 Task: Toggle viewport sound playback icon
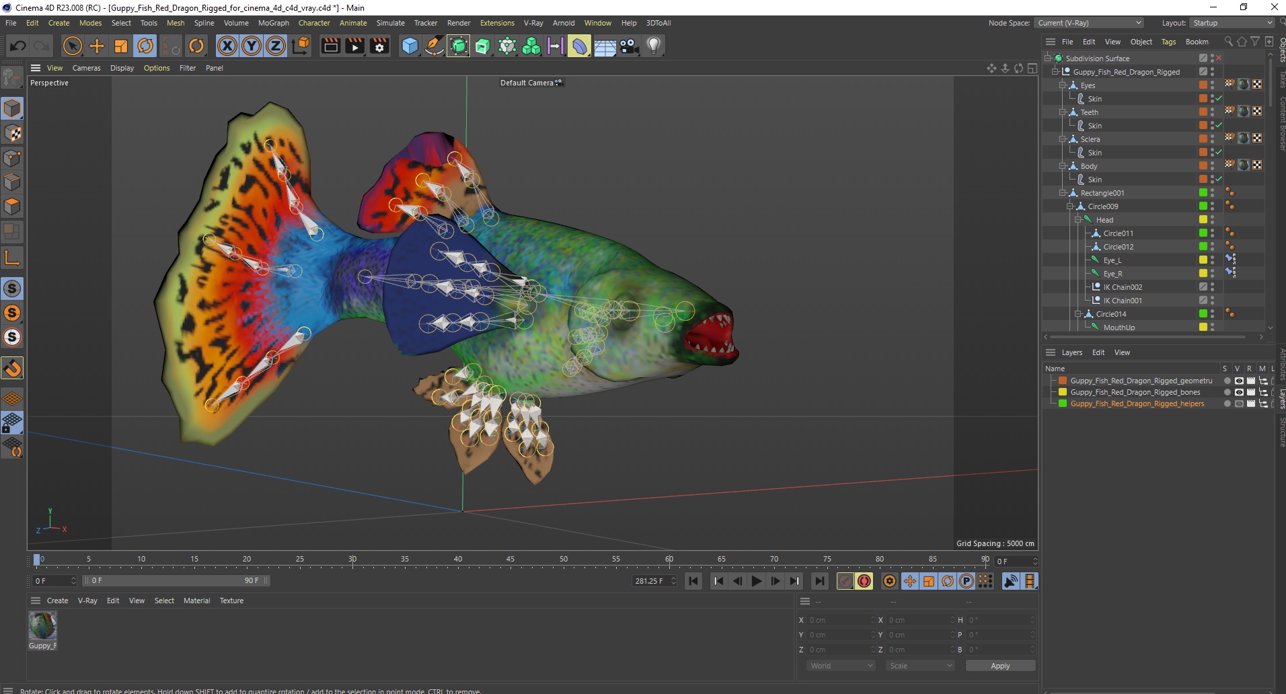pos(1010,581)
